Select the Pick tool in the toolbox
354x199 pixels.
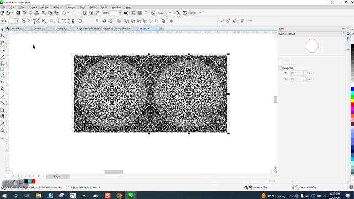click(x=2, y=29)
